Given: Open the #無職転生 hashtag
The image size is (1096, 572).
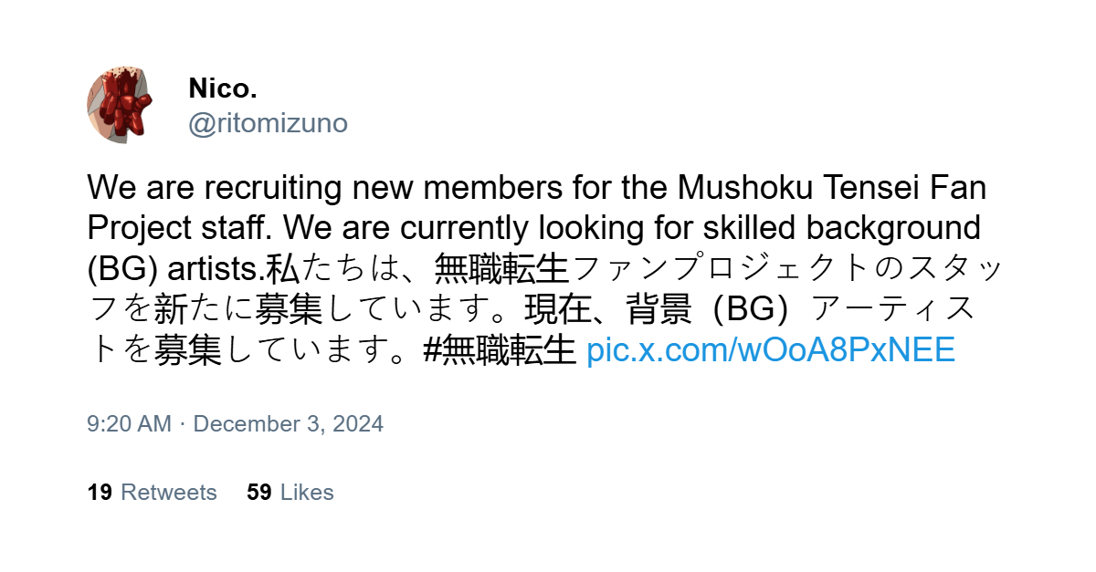Looking at the screenshot, I should point(500,349).
